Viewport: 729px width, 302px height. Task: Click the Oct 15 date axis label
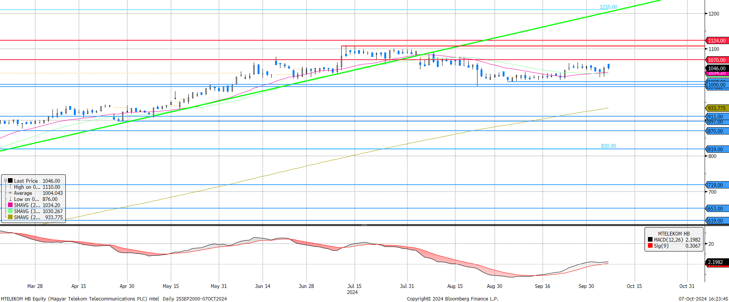click(x=634, y=286)
